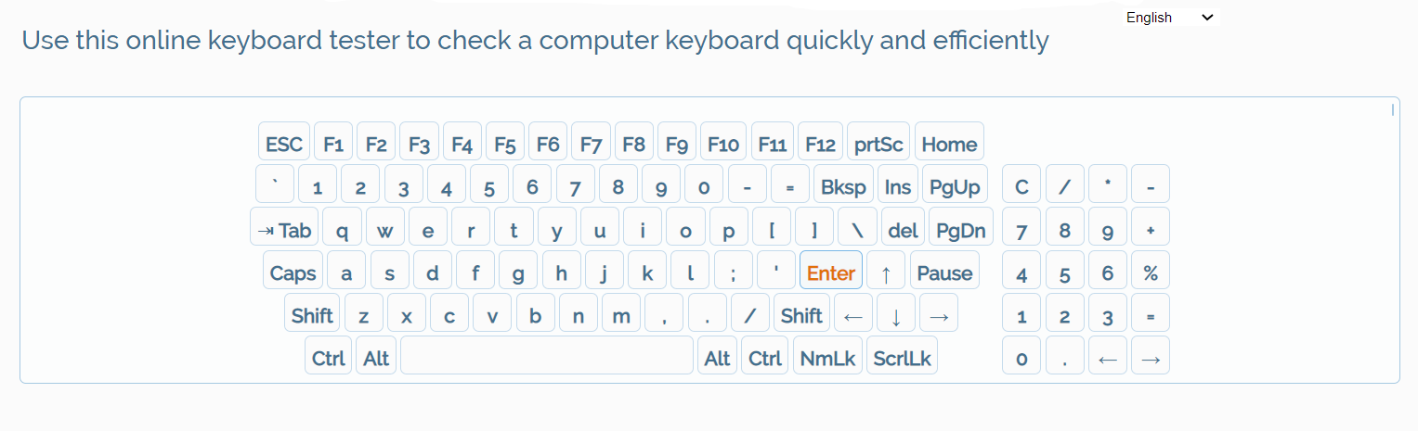Click the wide spacebar key
This screenshot has width=1418, height=431.
coord(547,358)
